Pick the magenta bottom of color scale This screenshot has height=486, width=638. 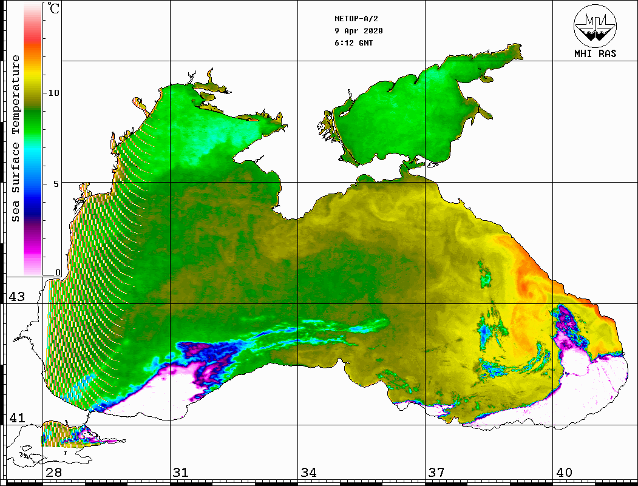coord(33,249)
